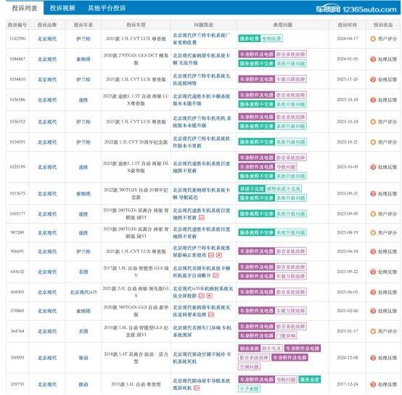Open the picture icon in 朗动 complaint 239755
Image resolution: width=402 pixels, height=395 pixels.
click(x=197, y=388)
